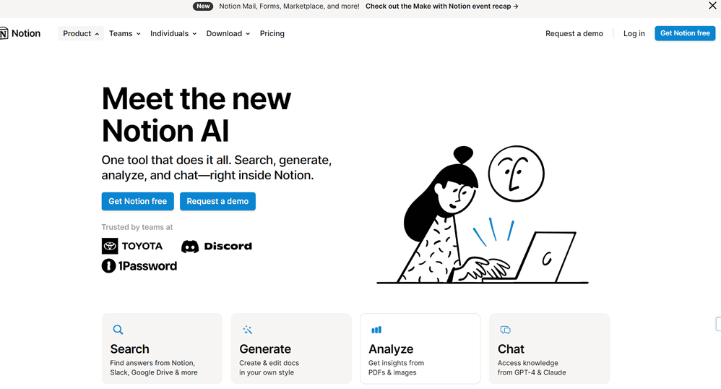Collapse the Product dropdown menu

(81, 33)
